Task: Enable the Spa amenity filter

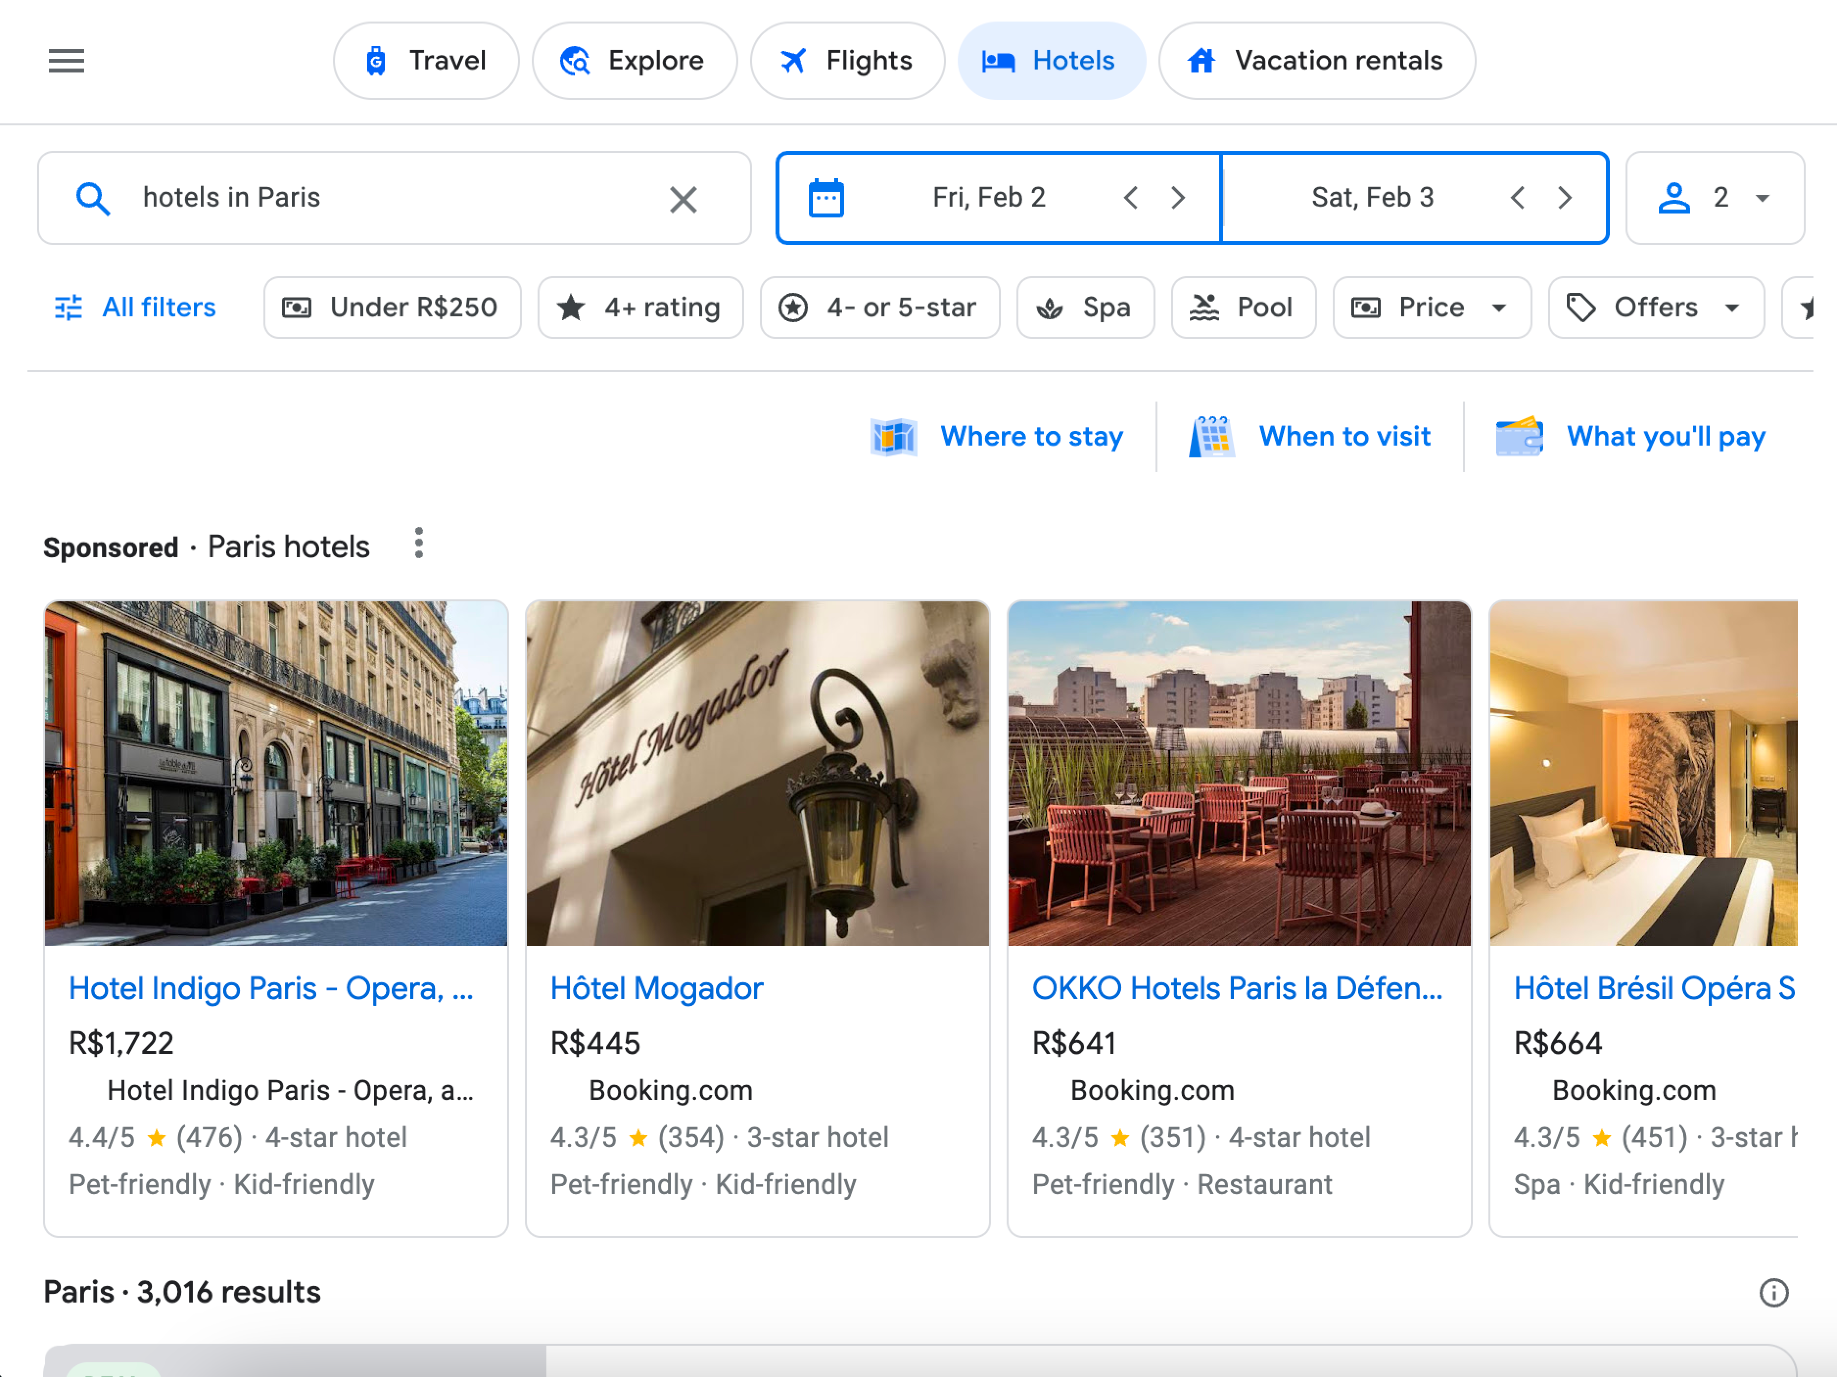Action: click(x=1084, y=308)
